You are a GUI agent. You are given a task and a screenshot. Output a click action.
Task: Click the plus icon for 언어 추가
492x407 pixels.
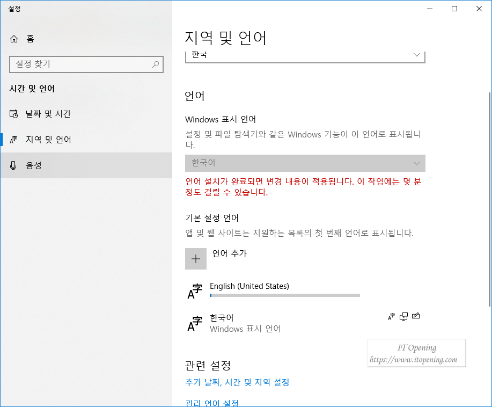pyautogui.click(x=196, y=259)
